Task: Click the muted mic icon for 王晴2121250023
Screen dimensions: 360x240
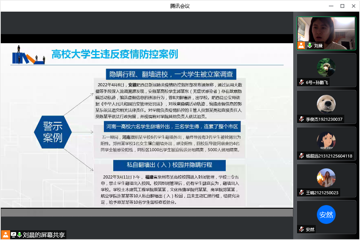Action: click(301, 193)
